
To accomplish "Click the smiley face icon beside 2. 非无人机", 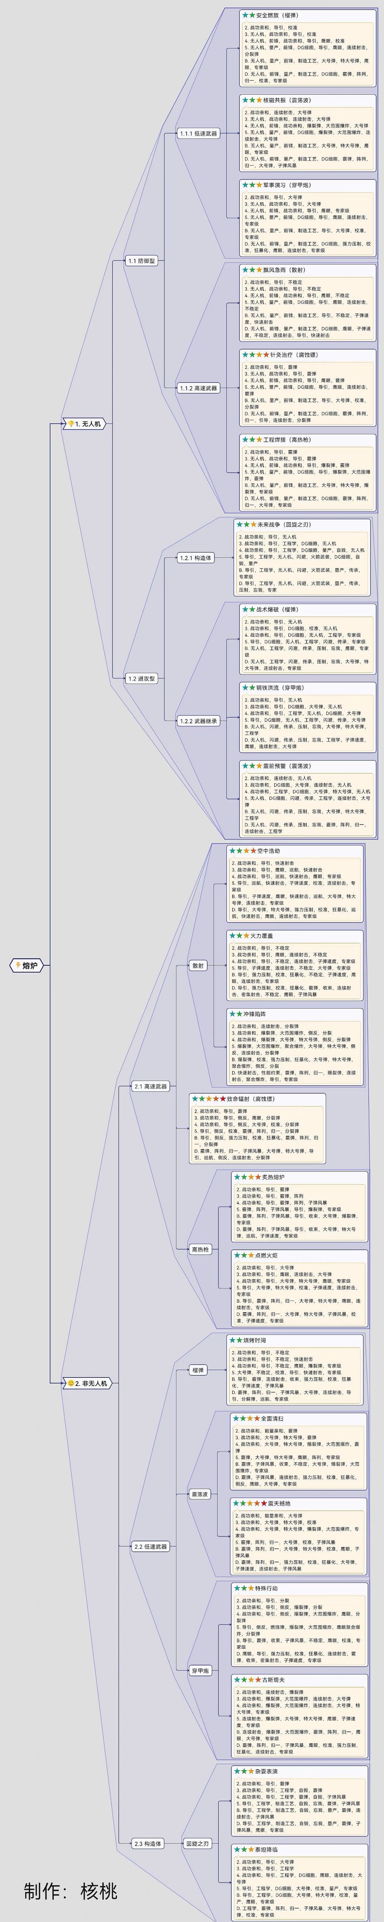I will coord(71,1382).
